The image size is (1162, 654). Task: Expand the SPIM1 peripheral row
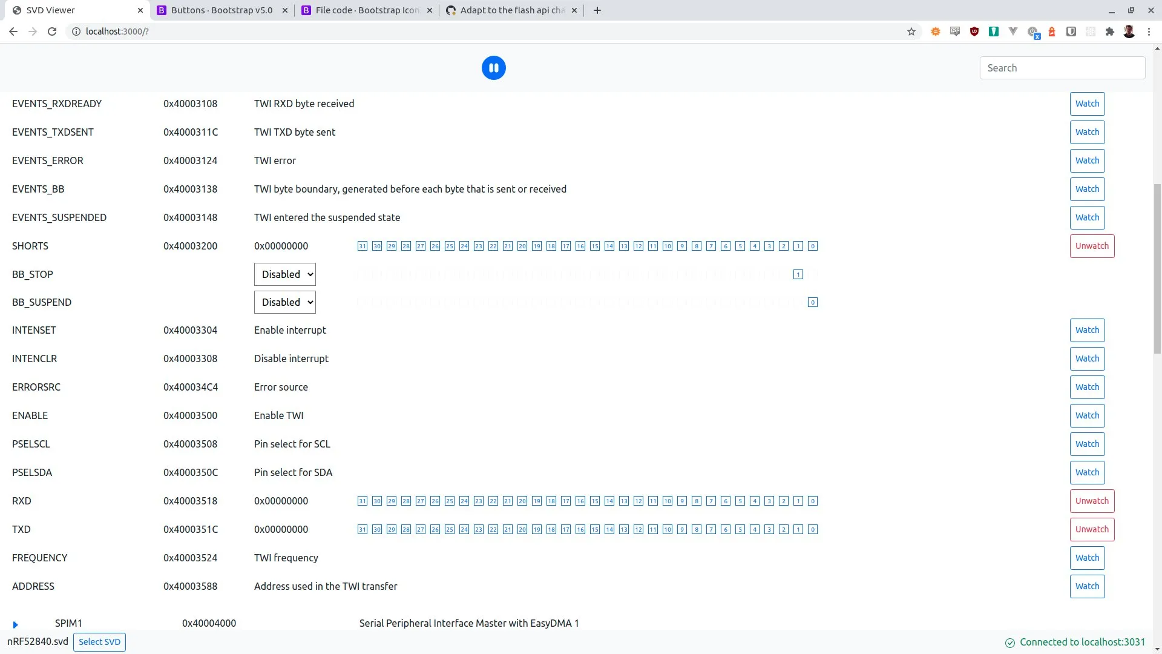(x=16, y=624)
